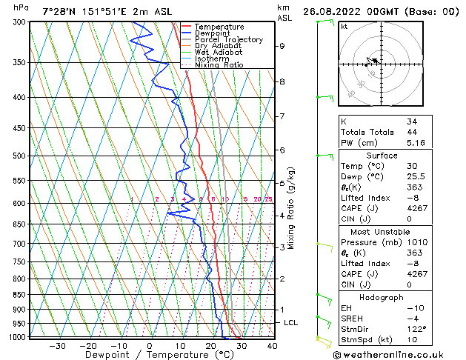This screenshot has width=466, height=360.
Task: Click the wind barb at 500 hPa
Action: pos(325,156)
